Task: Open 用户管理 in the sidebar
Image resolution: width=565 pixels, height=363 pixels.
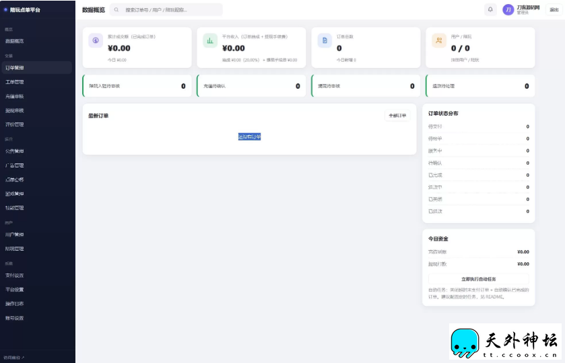Action: pos(36,235)
